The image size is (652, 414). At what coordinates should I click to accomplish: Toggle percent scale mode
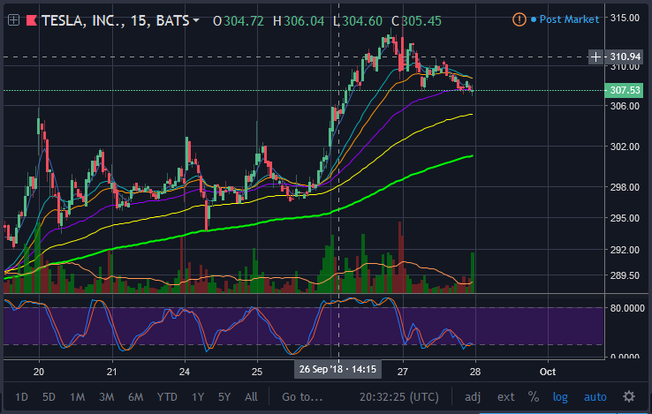tap(533, 396)
